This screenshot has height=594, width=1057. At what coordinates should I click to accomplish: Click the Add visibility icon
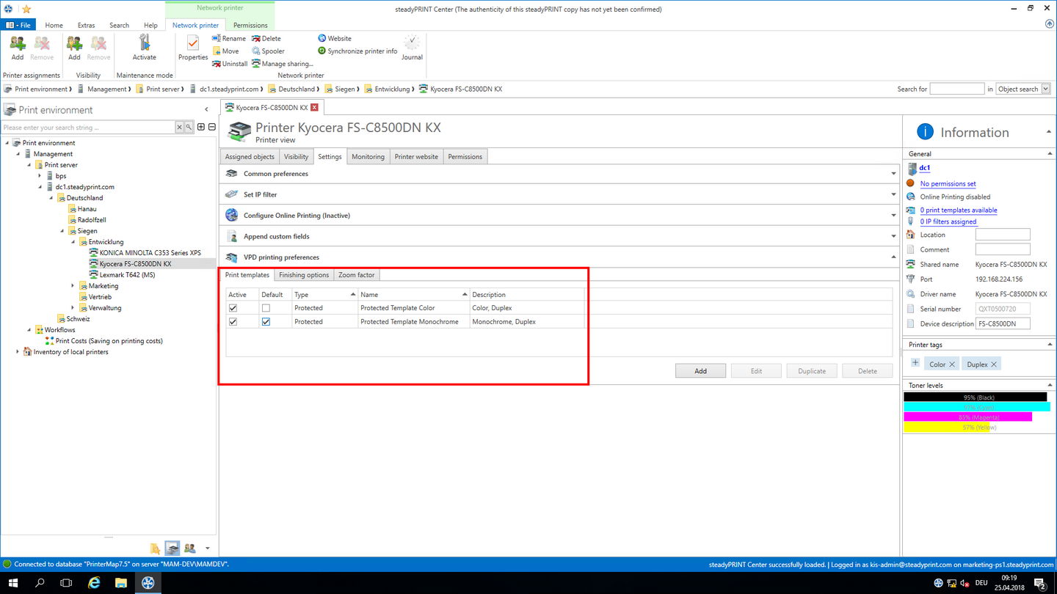pyautogui.click(x=74, y=48)
